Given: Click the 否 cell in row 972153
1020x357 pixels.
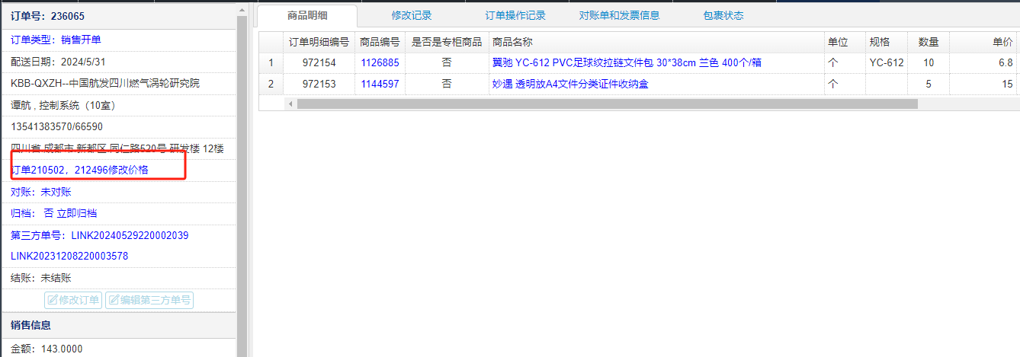Looking at the screenshot, I should [447, 84].
